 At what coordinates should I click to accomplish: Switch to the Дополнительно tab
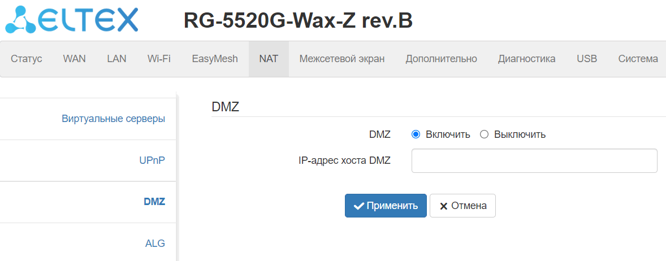[441, 59]
